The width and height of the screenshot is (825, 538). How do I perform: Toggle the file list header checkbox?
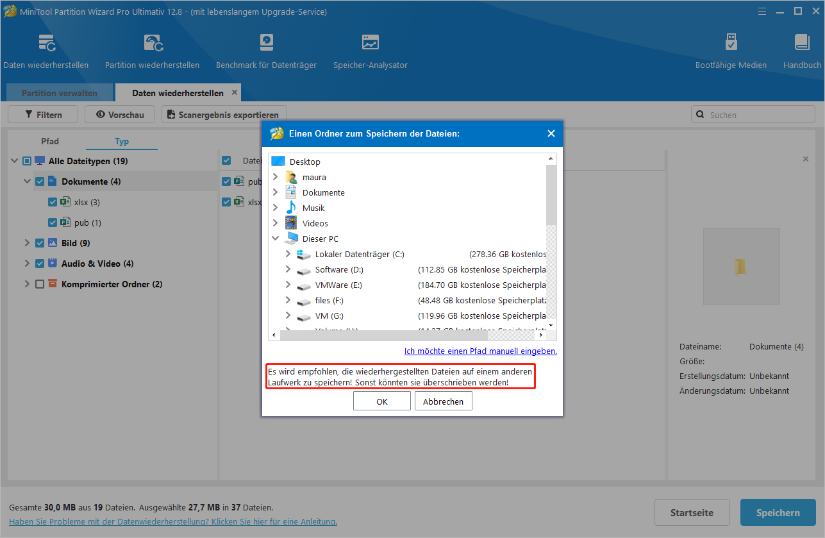226,160
